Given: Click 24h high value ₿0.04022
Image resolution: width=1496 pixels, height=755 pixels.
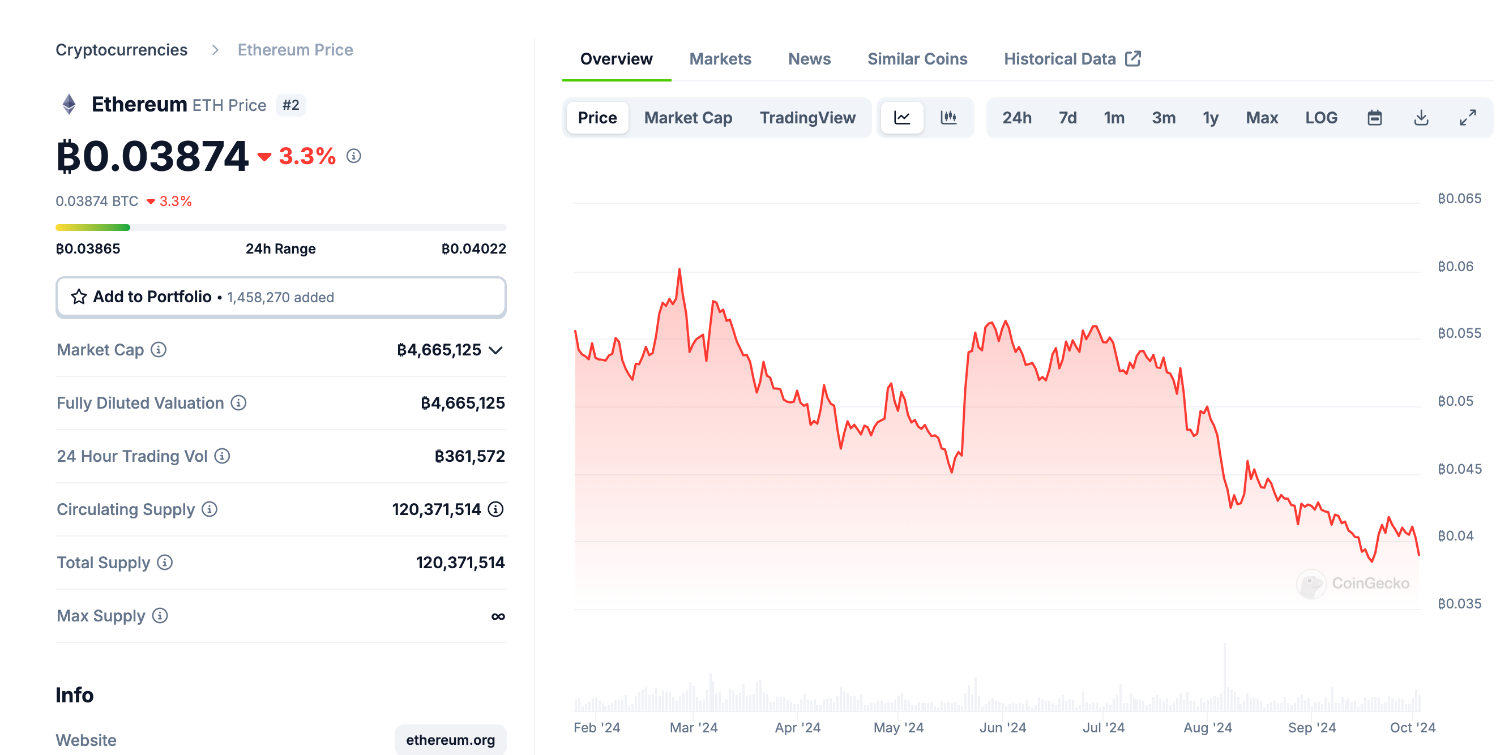Looking at the screenshot, I should coord(474,248).
